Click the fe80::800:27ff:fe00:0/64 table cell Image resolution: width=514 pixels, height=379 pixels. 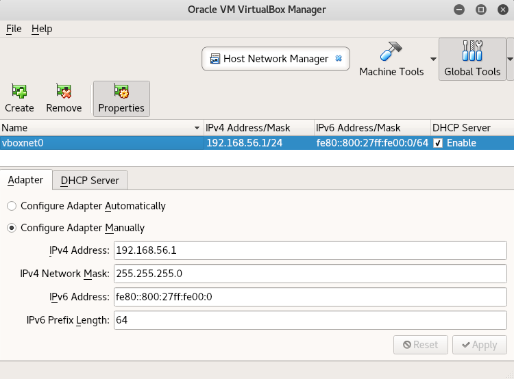(x=372, y=143)
